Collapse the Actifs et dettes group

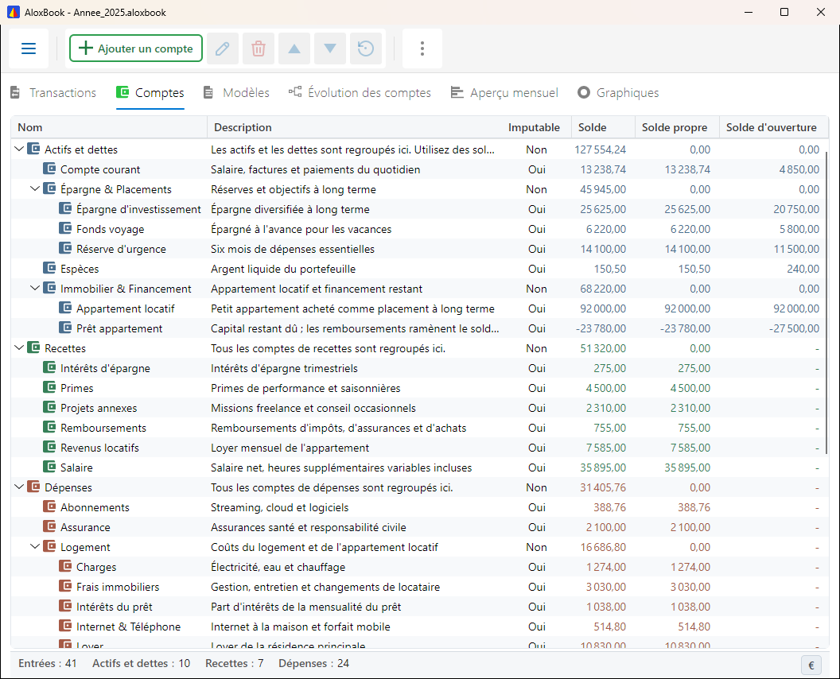click(x=19, y=149)
